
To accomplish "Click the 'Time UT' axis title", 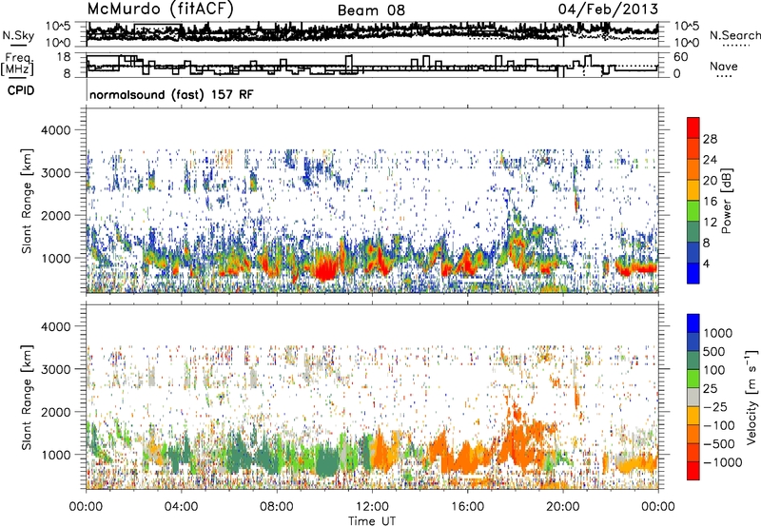I will [x=372, y=520].
